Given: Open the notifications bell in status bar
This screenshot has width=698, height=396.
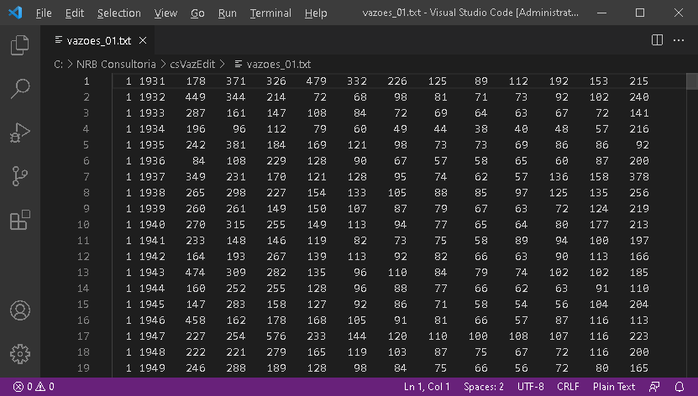Looking at the screenshot, I should click(x=680, y=387).
